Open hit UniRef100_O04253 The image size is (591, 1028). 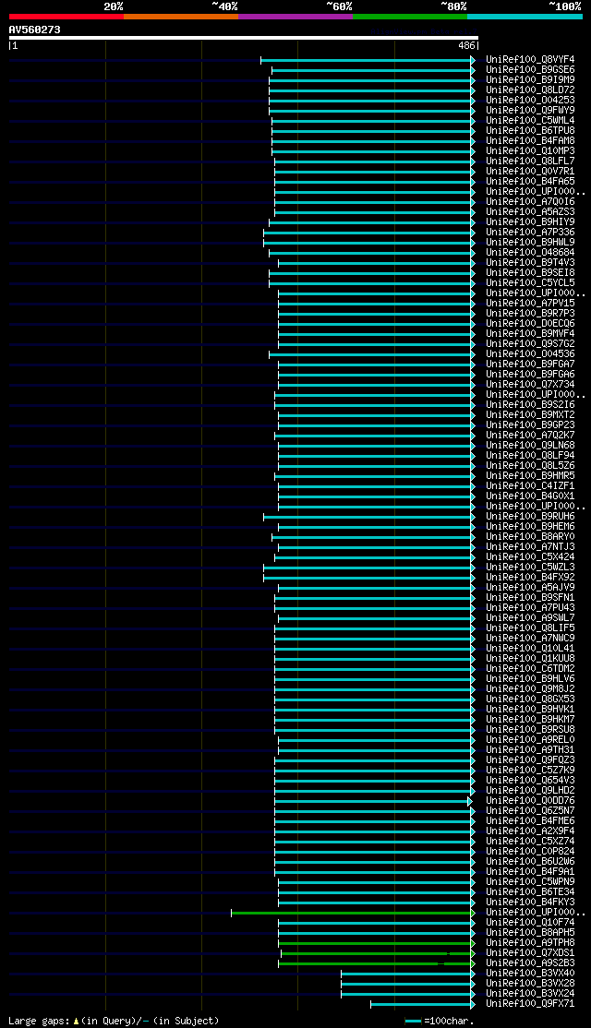tap(531, 101)
